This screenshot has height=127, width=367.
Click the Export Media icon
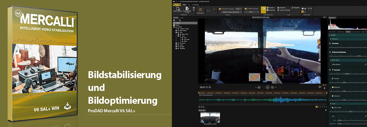187,9
